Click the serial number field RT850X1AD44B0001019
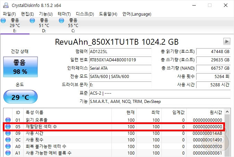The width and height of the screenshot is (234, 157). (x=120, y=60)
